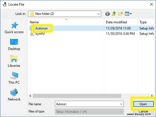Close the Locate File dialog
The height and width of the screenshot is (117, 156).
pos(151,4)
